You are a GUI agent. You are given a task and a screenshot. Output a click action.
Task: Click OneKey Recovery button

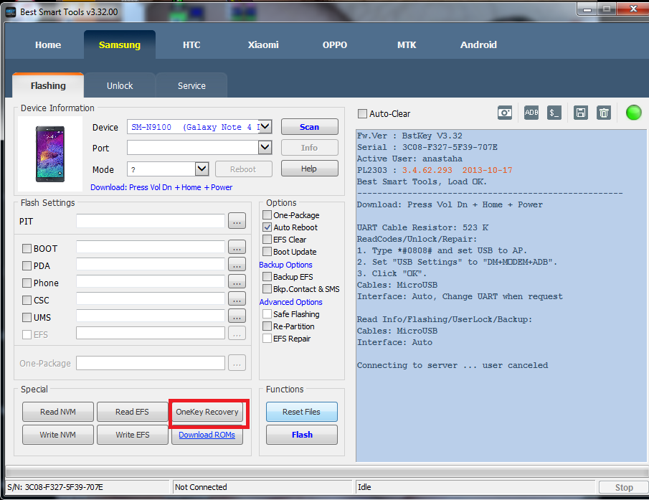click(207, 412)
